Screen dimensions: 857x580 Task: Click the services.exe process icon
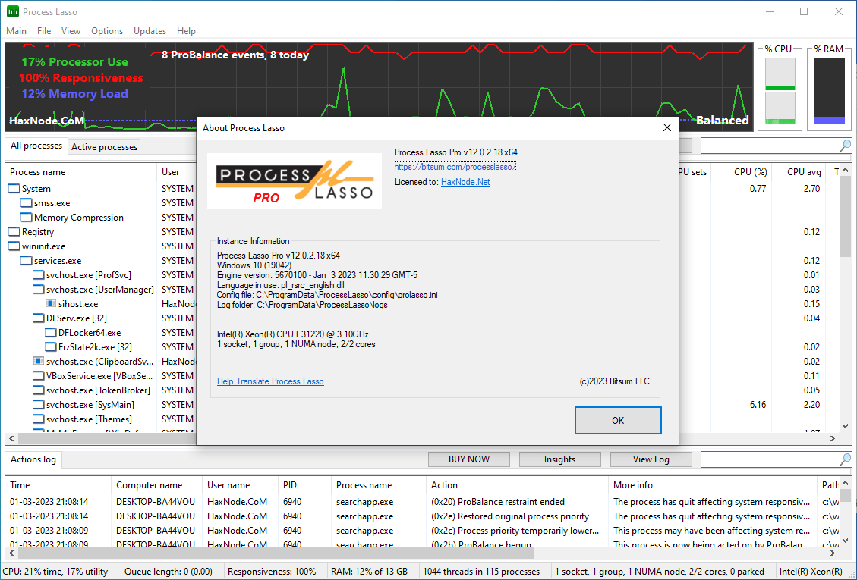pyautogui.click(x=27, y=261)
